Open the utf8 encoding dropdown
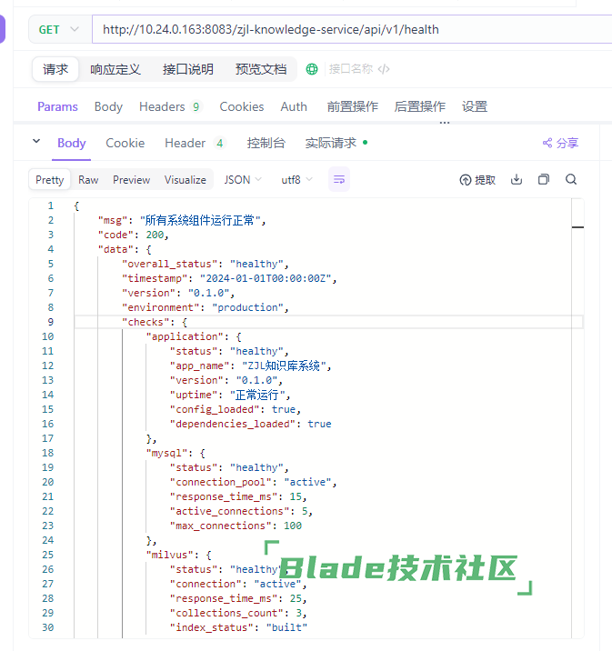Image resolution: width=612 pixels, height=651 pixels. tap(296, 180)
